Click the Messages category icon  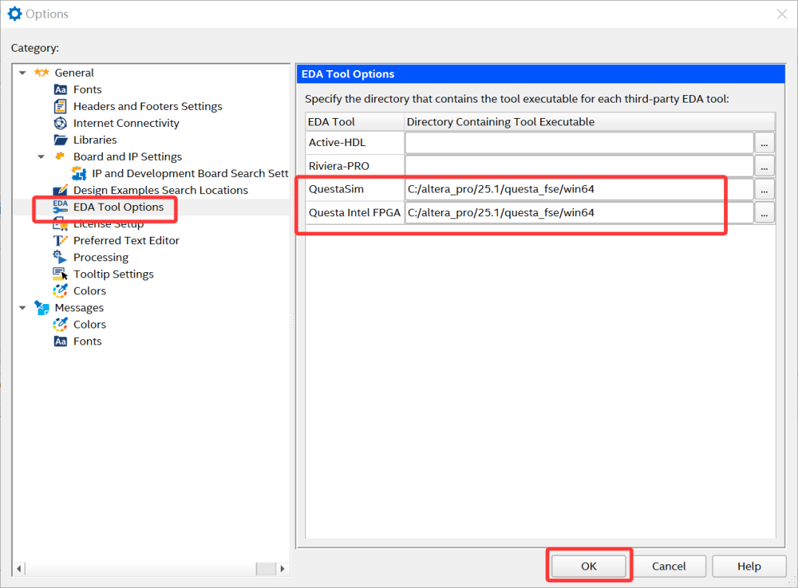pyautogui.click(x=41, y=308)
